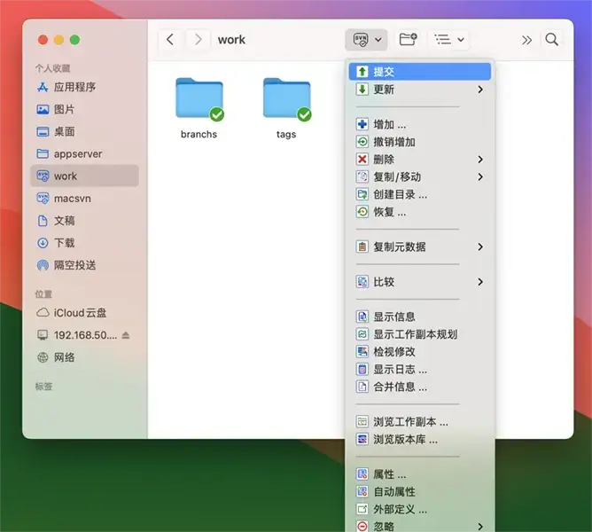The image size is (592, 532).
Task: Choose 删除 (delete) menu entry
Action: pyautogui.click(x=420, y=160)
